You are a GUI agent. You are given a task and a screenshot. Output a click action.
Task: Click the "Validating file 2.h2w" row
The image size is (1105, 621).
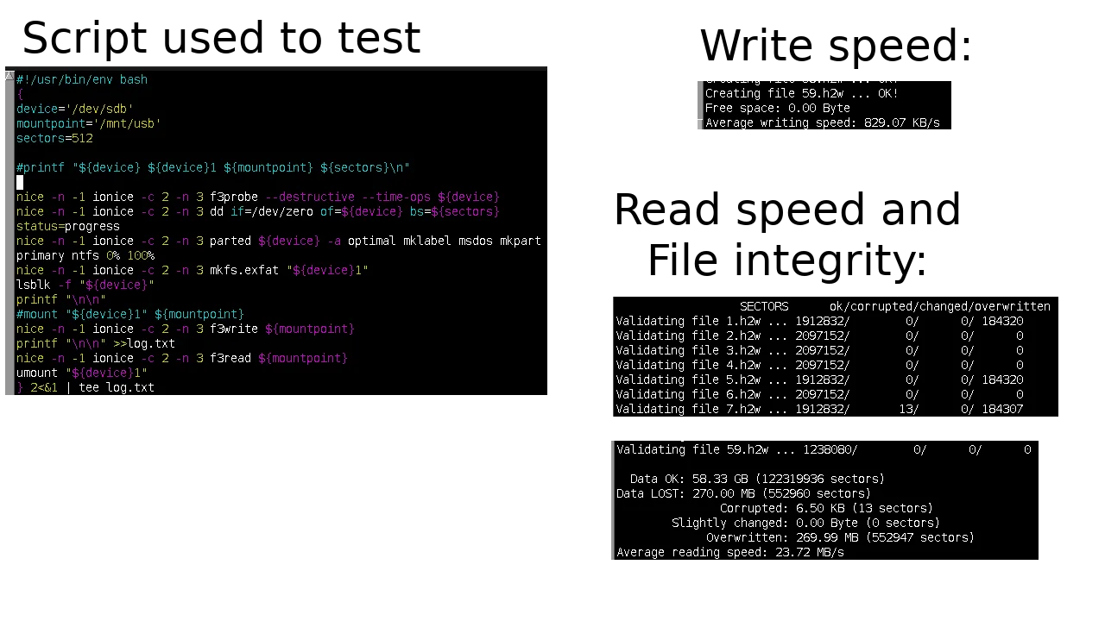(x=820, y=336)
